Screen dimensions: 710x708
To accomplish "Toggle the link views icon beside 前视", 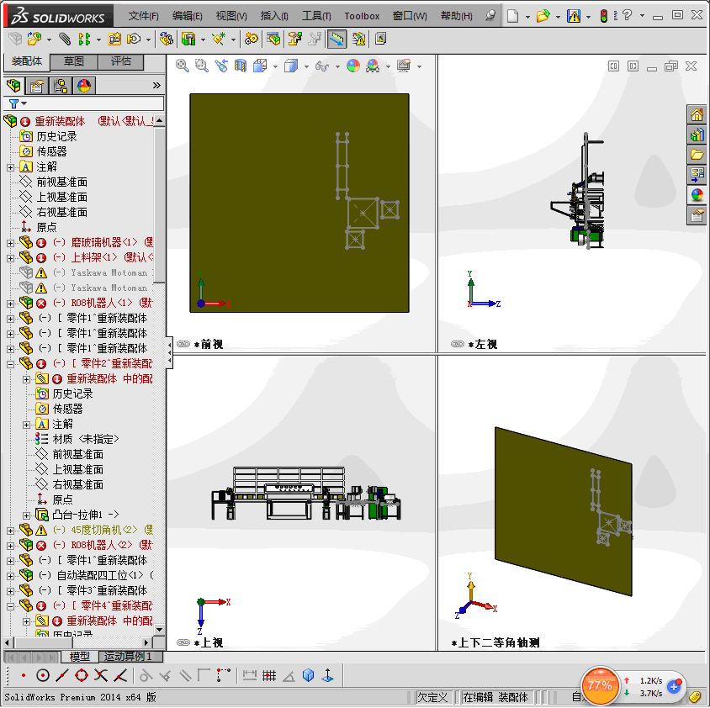I will [183, 344].
